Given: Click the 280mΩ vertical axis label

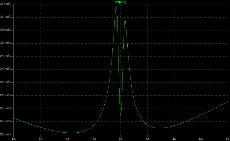Looking at the screenshot, I should click(5, 95).
